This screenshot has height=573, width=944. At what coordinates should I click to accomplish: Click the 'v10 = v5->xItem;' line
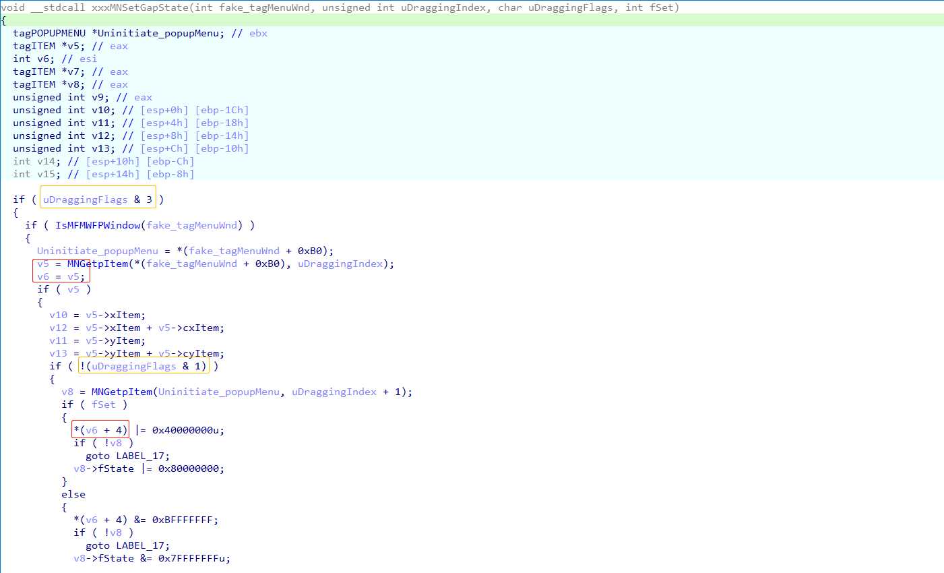click(97, 315)
